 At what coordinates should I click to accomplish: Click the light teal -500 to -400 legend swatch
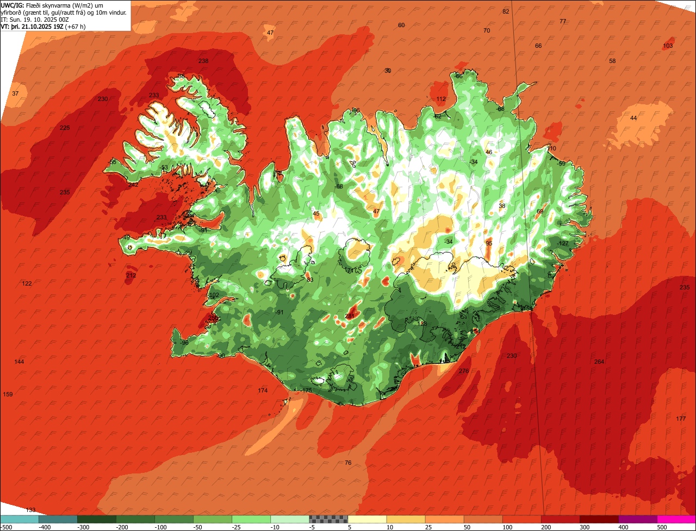click(19, 519)
